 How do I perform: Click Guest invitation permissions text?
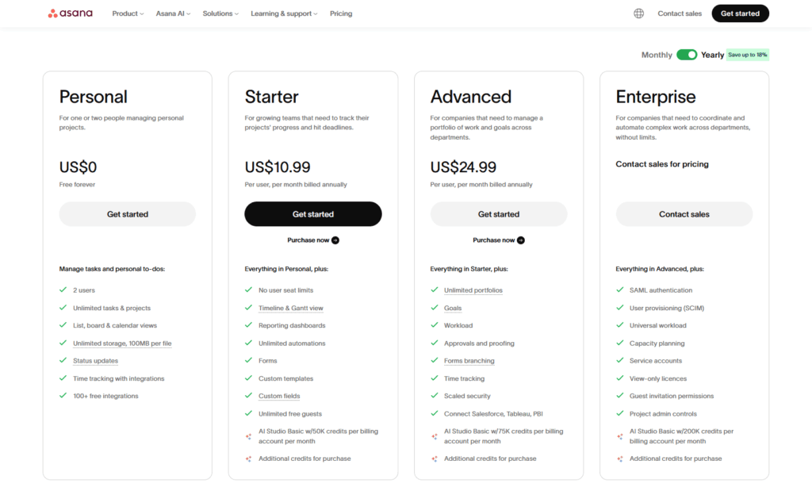(671, 396)
